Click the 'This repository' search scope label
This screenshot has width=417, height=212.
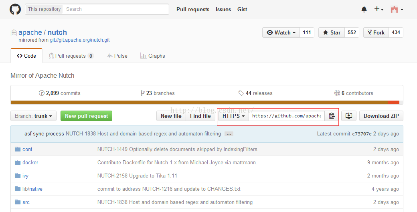point(44,9)
